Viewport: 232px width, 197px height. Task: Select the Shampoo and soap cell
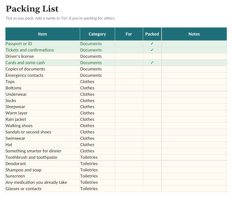[43, 170]
